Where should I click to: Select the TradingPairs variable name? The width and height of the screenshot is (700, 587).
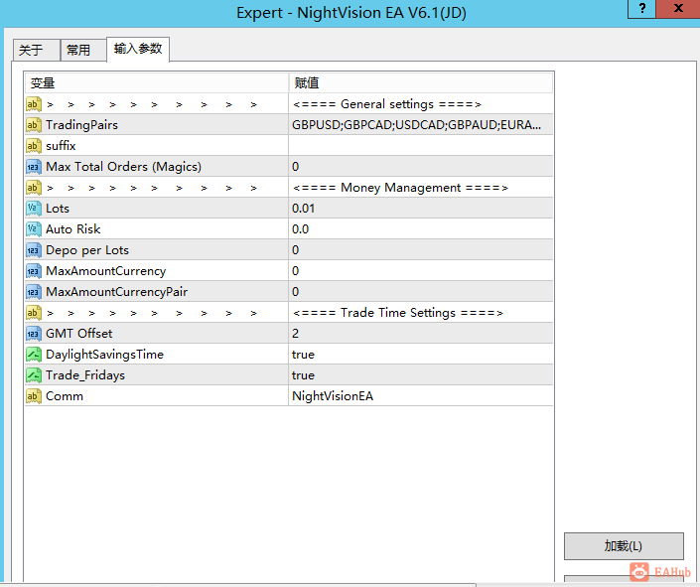pos(81,125)
